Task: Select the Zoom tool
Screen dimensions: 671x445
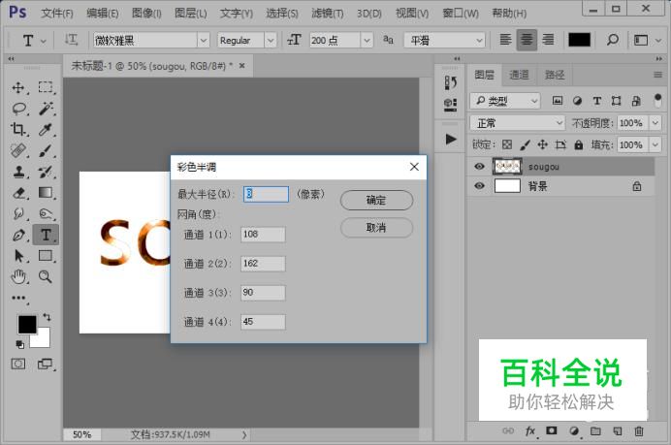Action: [x=46, y=277]
